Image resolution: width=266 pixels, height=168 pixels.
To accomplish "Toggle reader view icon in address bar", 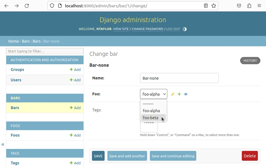I will 206,6.
